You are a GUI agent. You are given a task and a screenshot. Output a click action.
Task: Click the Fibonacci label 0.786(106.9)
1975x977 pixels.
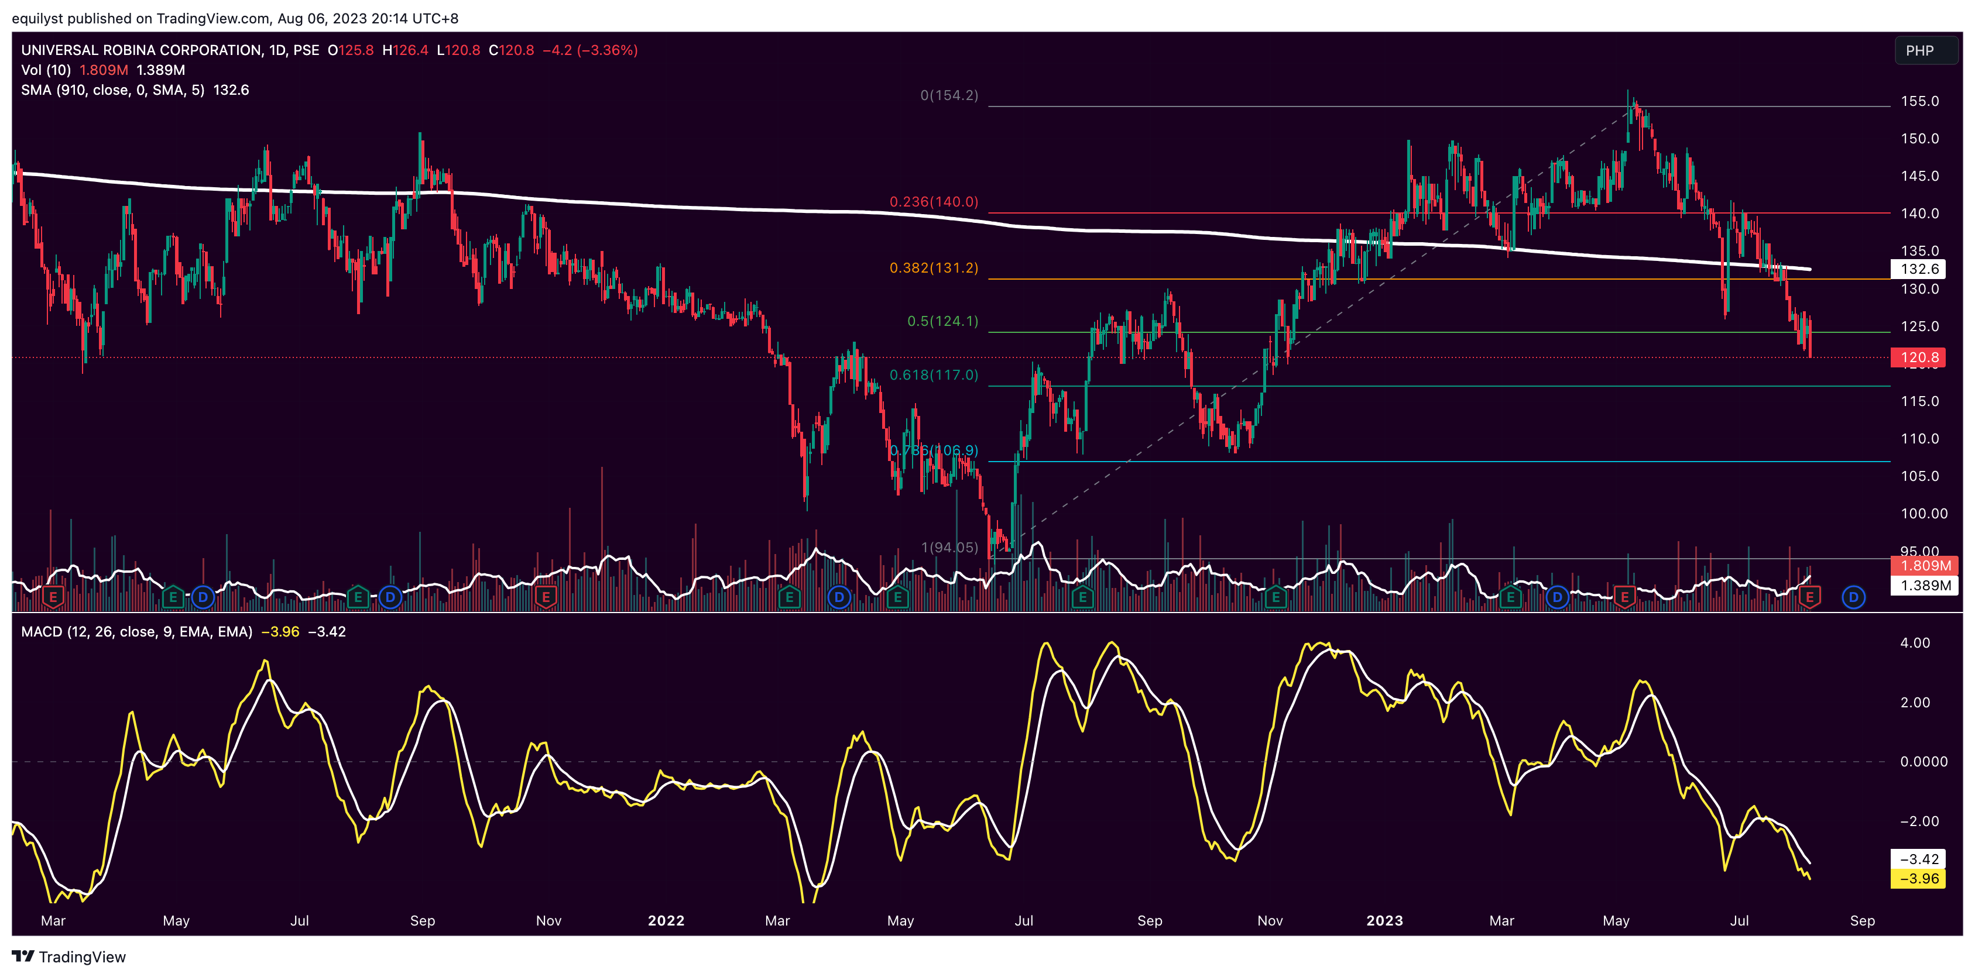(x=934, y=450)
